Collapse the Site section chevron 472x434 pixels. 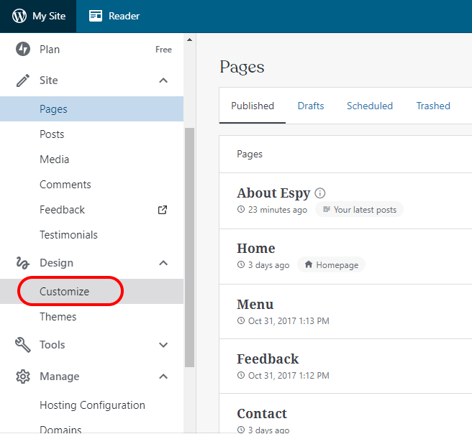(x=163, y=80)
